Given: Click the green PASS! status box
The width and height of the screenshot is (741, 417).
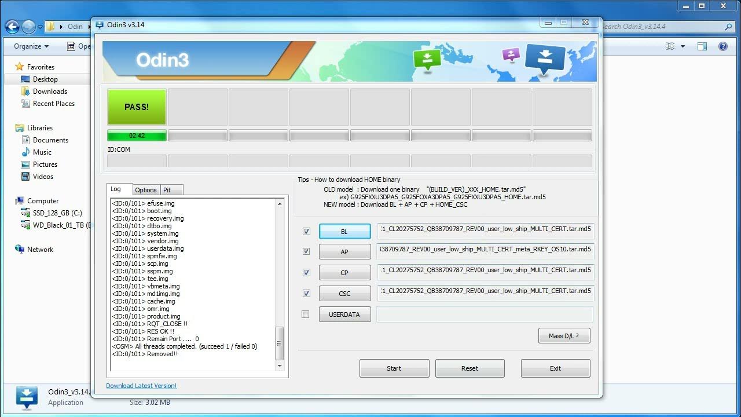Looking at the screenshot, I should pyautogui.click(x=137, y=107).
